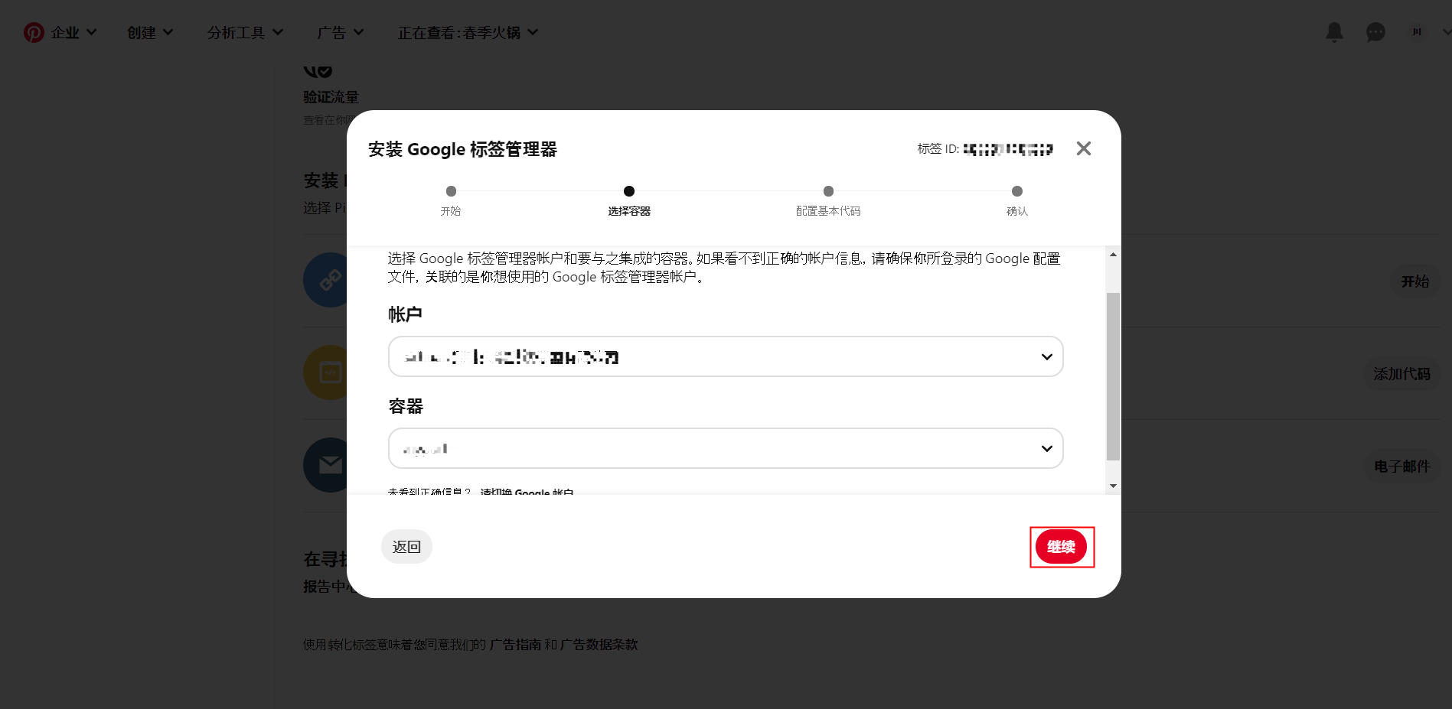1452x709 pixels.
Task: Jump to the 配置基本代码 step dot
Action: pos(828,191)
